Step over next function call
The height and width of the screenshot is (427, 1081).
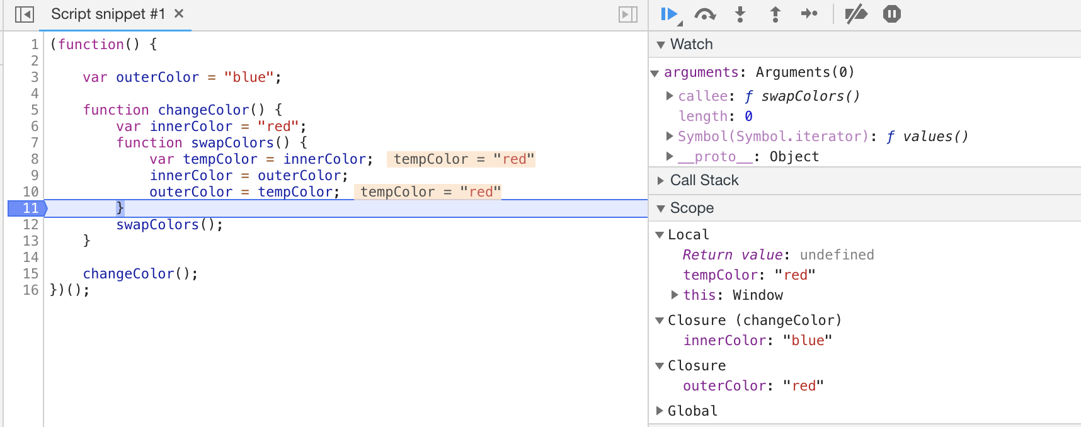[x=705, y=14]
